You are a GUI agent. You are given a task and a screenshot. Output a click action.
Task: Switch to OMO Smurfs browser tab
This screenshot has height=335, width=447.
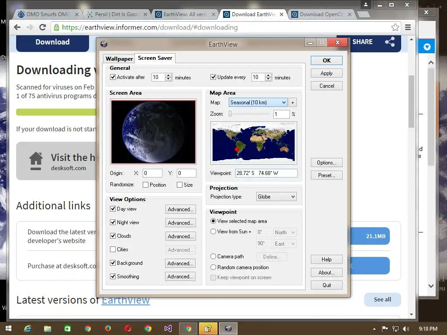48,14
